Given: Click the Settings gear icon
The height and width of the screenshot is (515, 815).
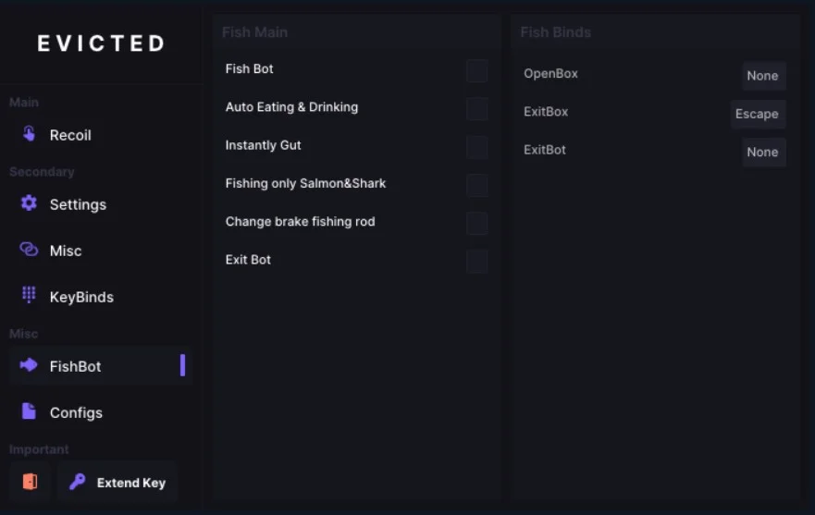Looking at the screenshot, I should [29, 203].
